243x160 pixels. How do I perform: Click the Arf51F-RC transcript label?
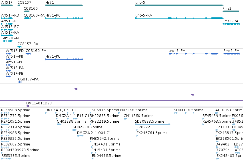click(10, 27)
